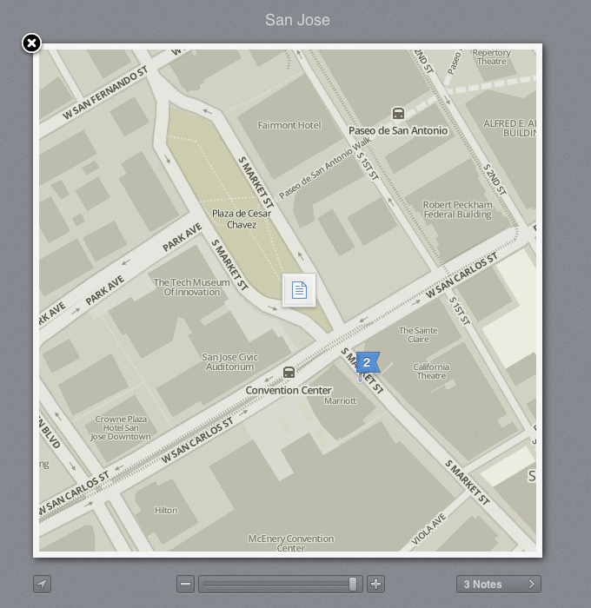Center map on current location arrow

(x=42, y=584)
